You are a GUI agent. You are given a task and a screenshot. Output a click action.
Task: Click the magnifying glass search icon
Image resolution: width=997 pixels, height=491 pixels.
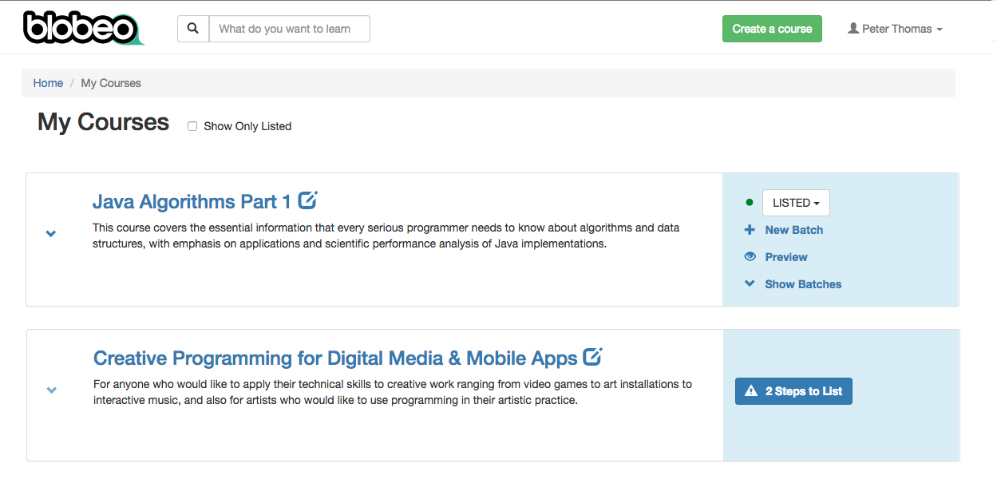[x=193, y=29]
